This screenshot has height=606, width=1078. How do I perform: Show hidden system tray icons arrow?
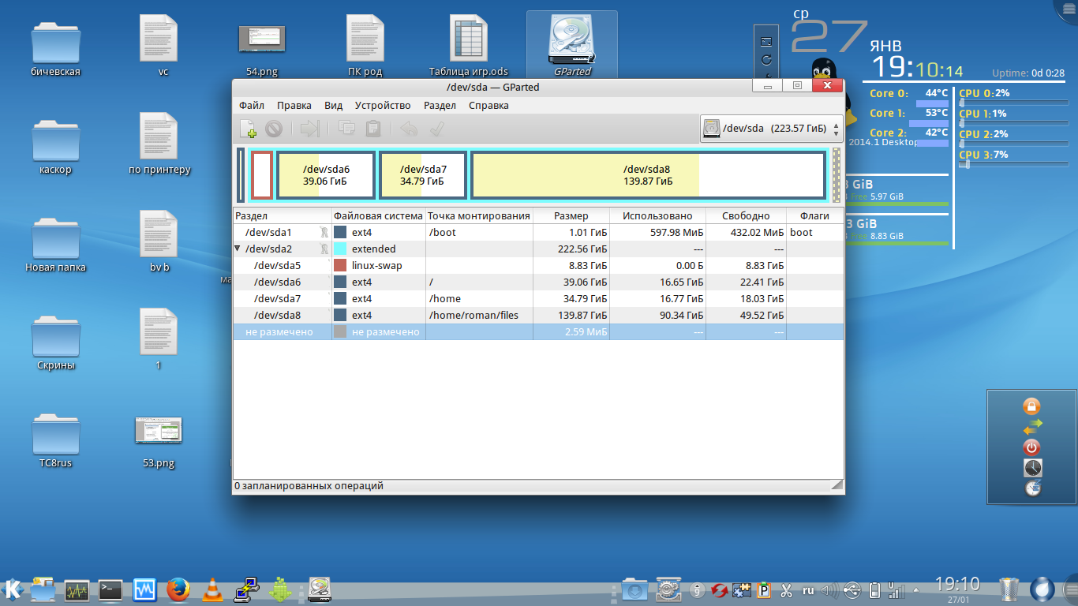coord(915,590)
